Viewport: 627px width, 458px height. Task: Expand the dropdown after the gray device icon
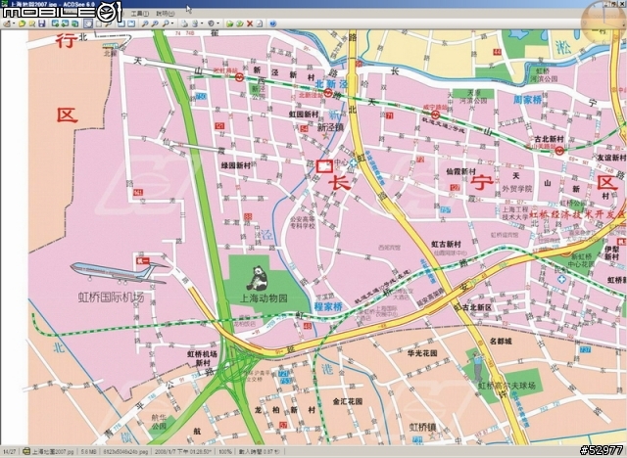202,23
